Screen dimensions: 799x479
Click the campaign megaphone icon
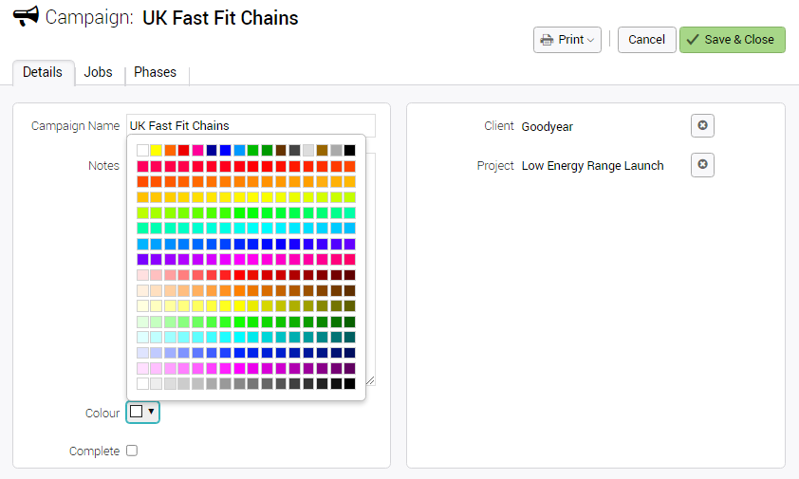(x=26, y=16)
